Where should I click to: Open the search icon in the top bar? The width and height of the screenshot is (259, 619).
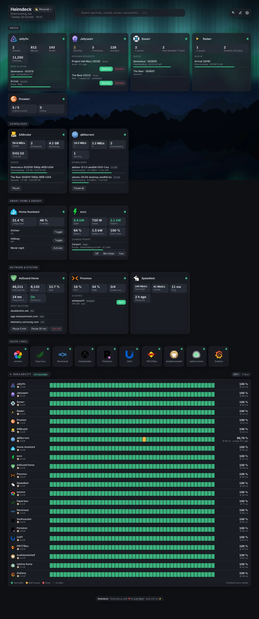click(233, 13)
